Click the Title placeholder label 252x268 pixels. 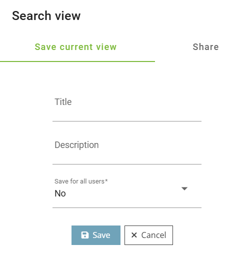[x=63, y=102]
